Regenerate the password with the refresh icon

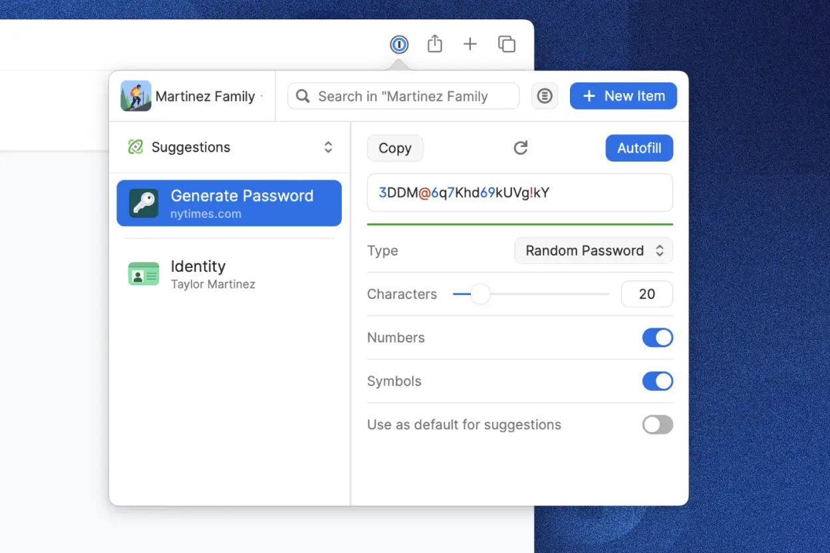(x=521, y=148)
